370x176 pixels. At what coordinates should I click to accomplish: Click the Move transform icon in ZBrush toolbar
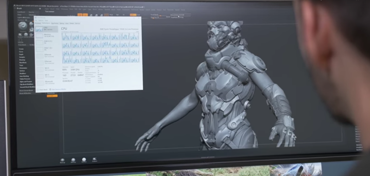[91, 15]
